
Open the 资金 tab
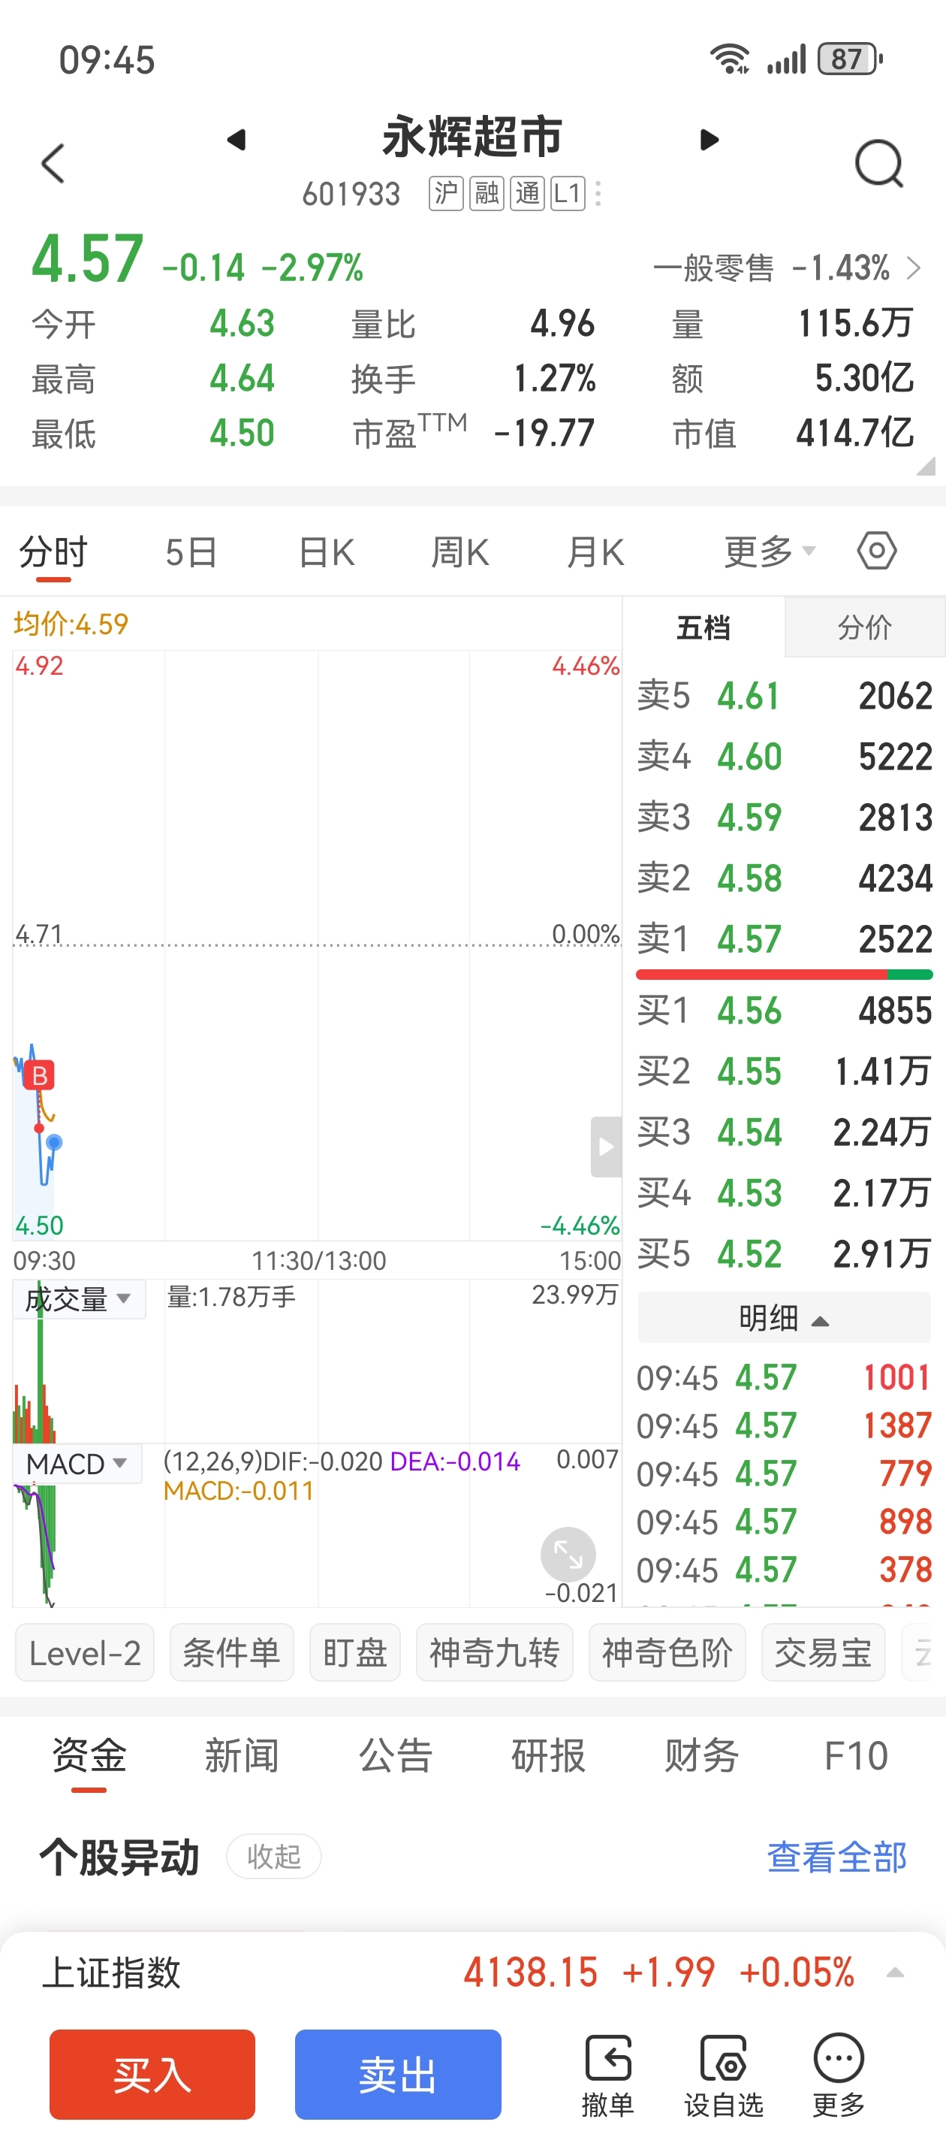point(89,1755)
